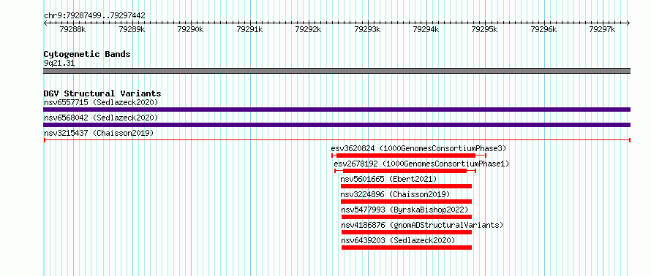The height and width of the screenshot is (276, 651).
Task: Click the gray 9q21.31 cytogenetic band bar
Action: [x=336, y=71]
